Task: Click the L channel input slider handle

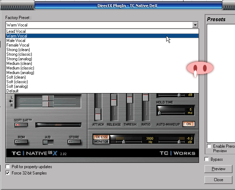Action: pos(48,98)
